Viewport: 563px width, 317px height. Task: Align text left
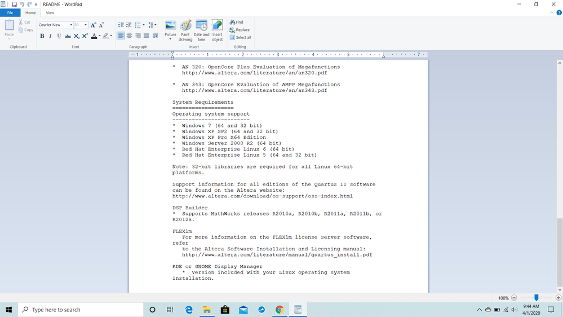coord(121,35)
